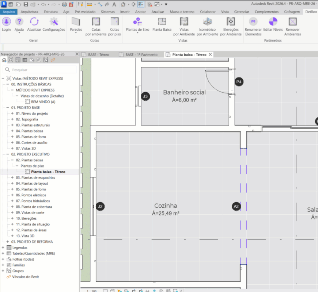Click Close Inactive Views icon

pyautogui.click(x=150, y=4)
